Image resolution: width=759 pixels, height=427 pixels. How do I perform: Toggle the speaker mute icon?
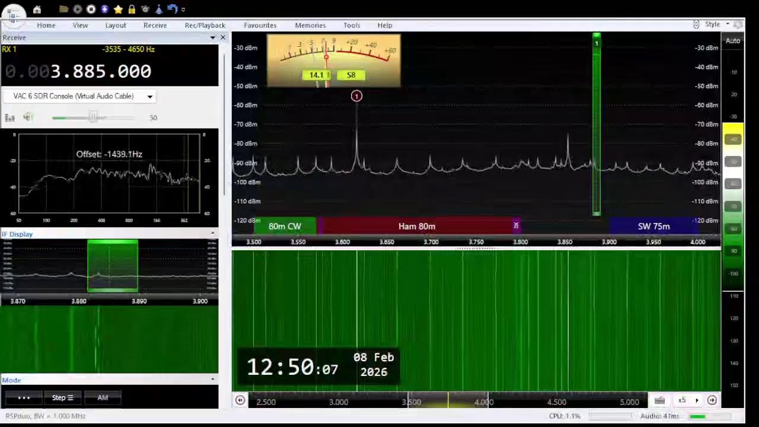tap(28, 117)
